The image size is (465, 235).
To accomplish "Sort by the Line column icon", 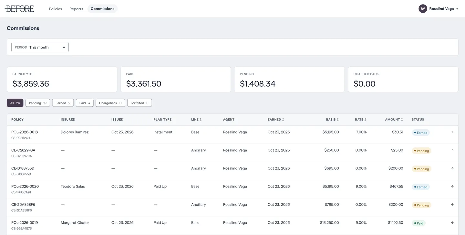I will pos(201,120).
